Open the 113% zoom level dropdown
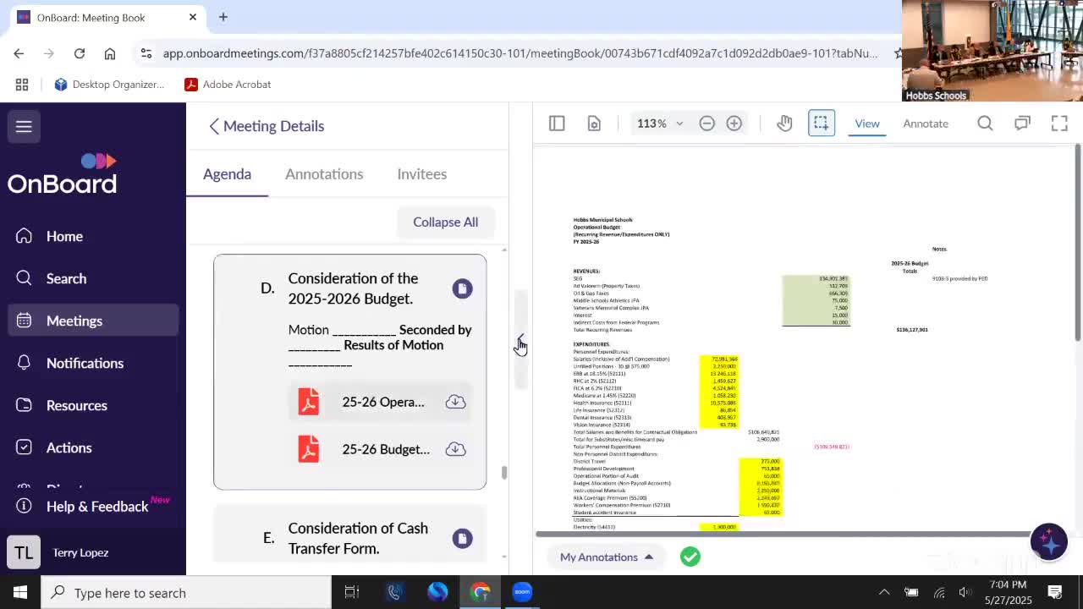 (660, 123)
